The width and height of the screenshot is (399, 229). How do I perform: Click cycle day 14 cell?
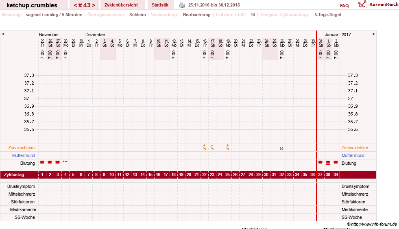coord(142,174)
